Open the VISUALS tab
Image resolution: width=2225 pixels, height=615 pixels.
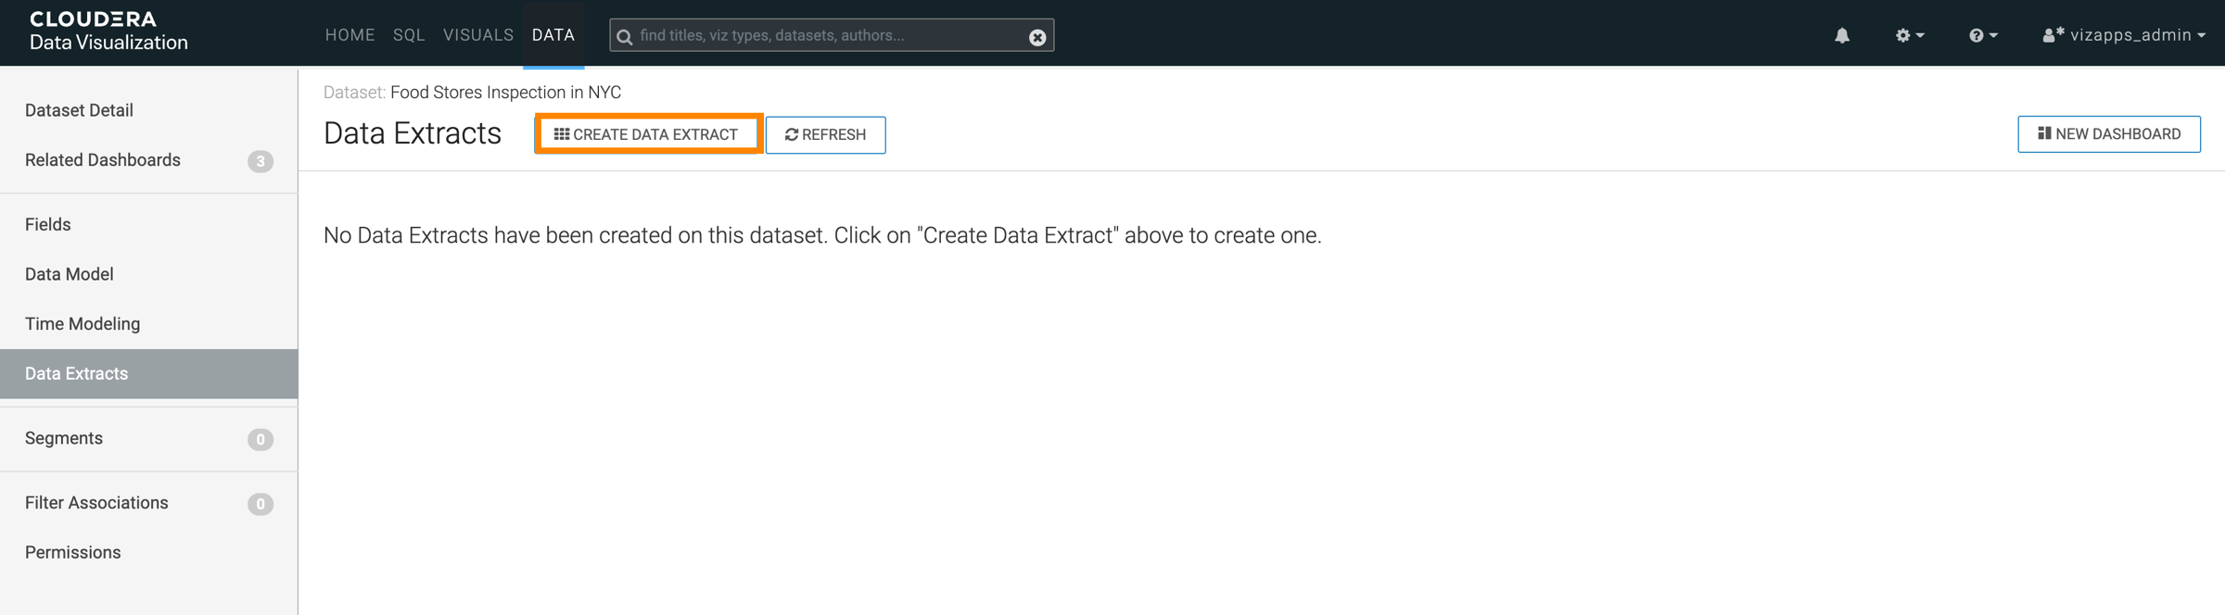pos(477,35)
